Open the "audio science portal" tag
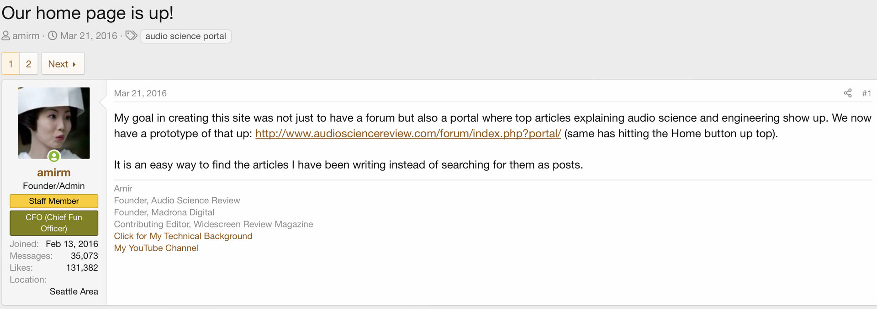The image size is (877, 309). tap(185, 36)
